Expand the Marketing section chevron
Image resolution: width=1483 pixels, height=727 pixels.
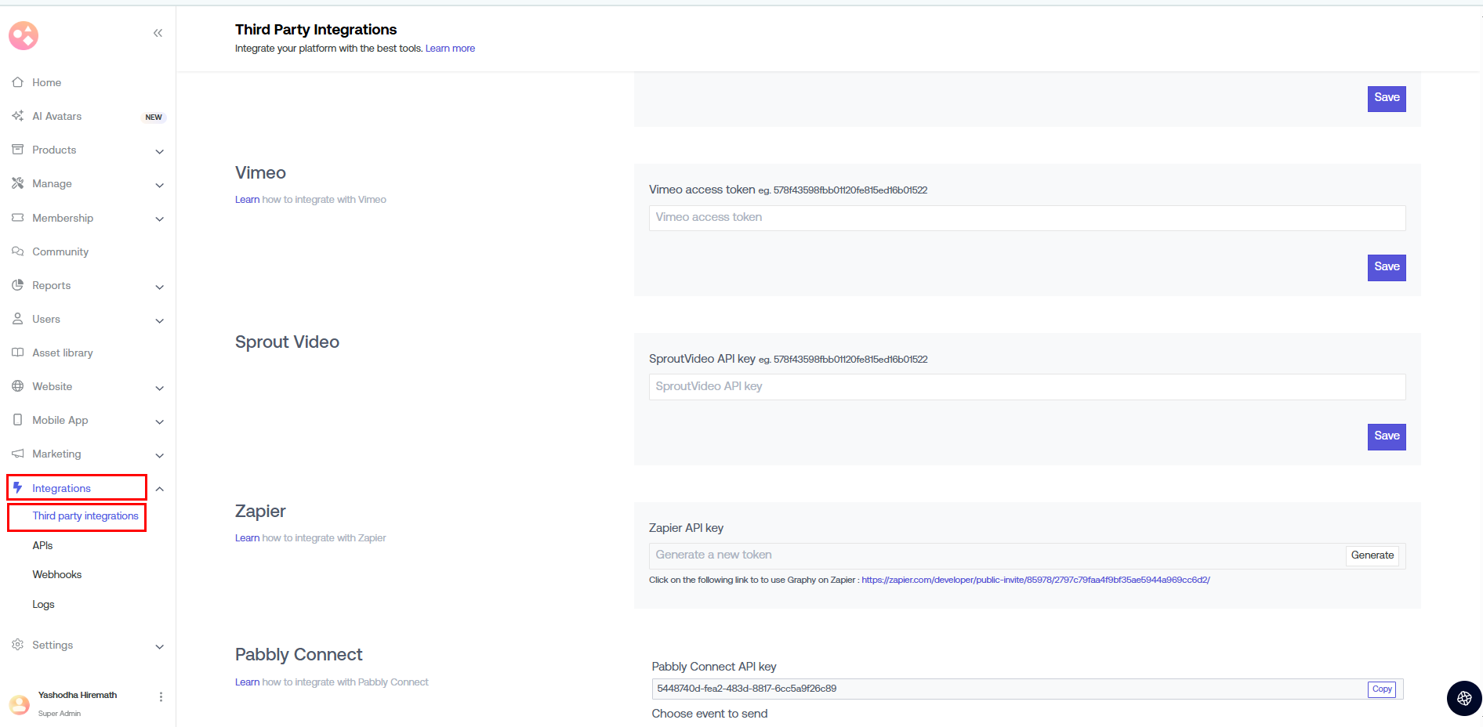160,455
